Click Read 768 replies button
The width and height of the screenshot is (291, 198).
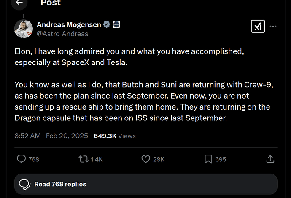point(146,184)
